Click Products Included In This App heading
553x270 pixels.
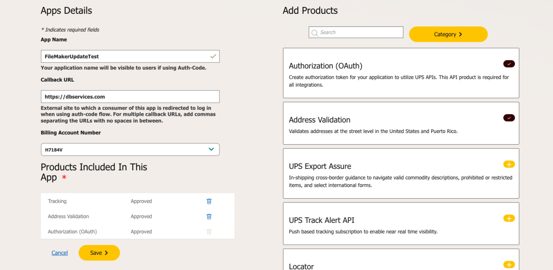click(x=94, y=172)
